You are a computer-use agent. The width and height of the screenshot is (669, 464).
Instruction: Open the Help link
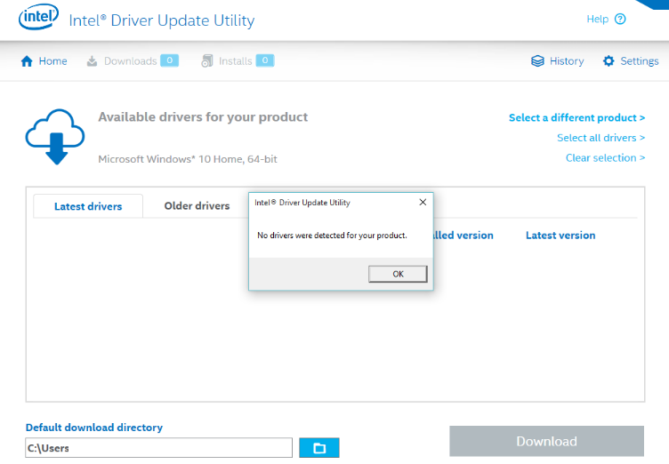coord(597,19)
